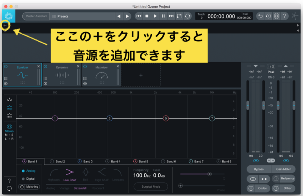Open Band 2 tab
Screen dimensions: 303x196
click(x=58, y=162)
